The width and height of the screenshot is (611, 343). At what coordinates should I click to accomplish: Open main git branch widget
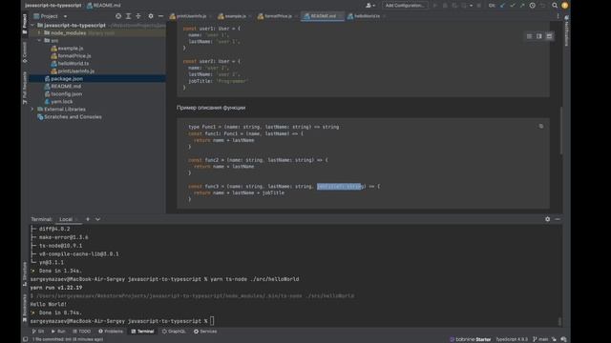[x=540, y=339]
